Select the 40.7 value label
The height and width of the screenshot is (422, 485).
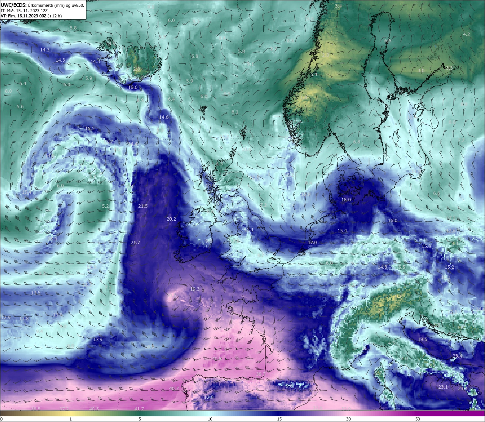point(174,388)
